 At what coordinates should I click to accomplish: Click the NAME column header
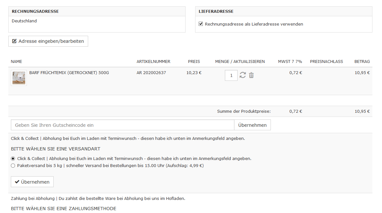(16, 62)
